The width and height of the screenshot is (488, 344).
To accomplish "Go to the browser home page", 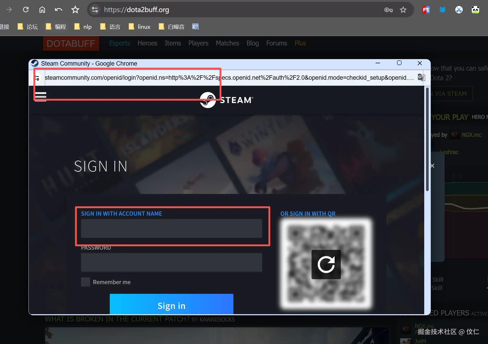I will [42, 10].
